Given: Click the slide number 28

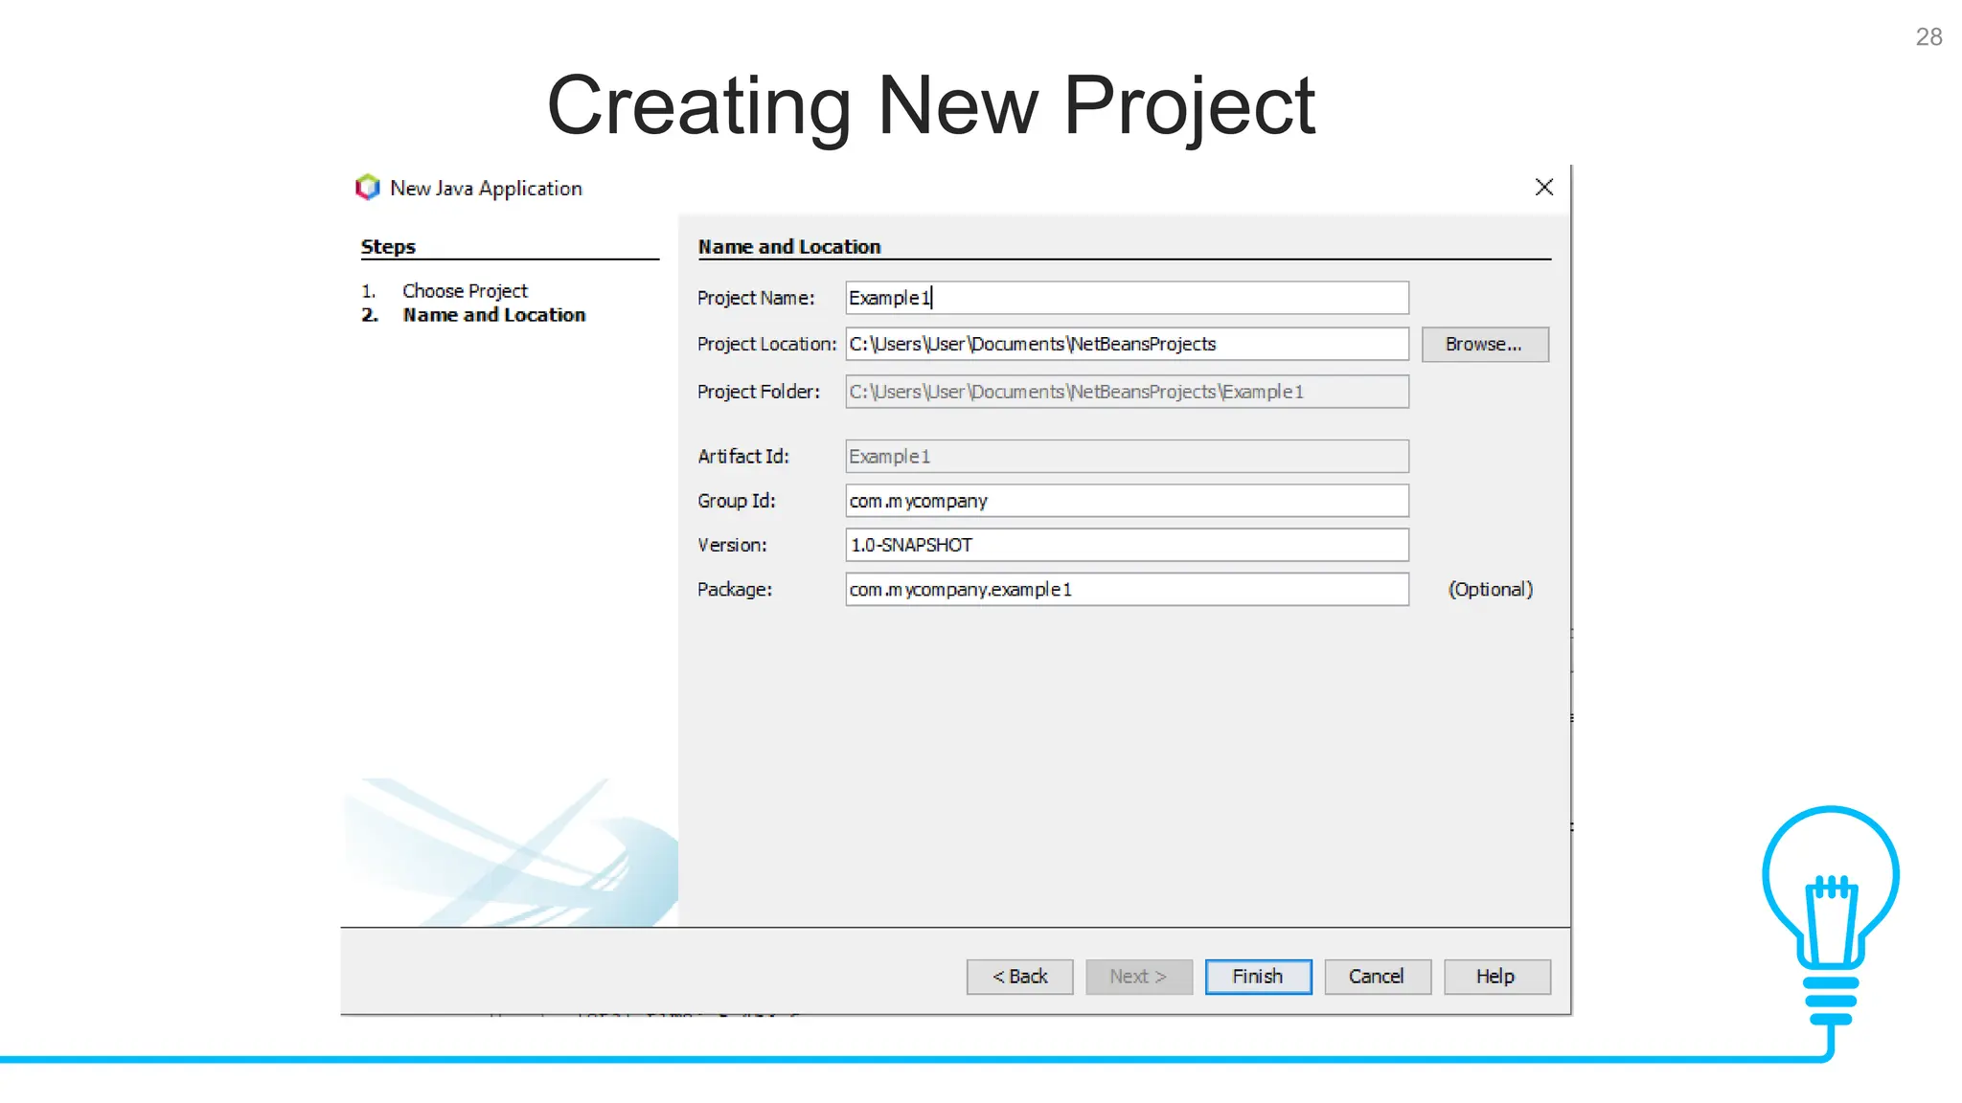Looking at the screenshot, I should pyautogui.click(x=1928, y=37).
